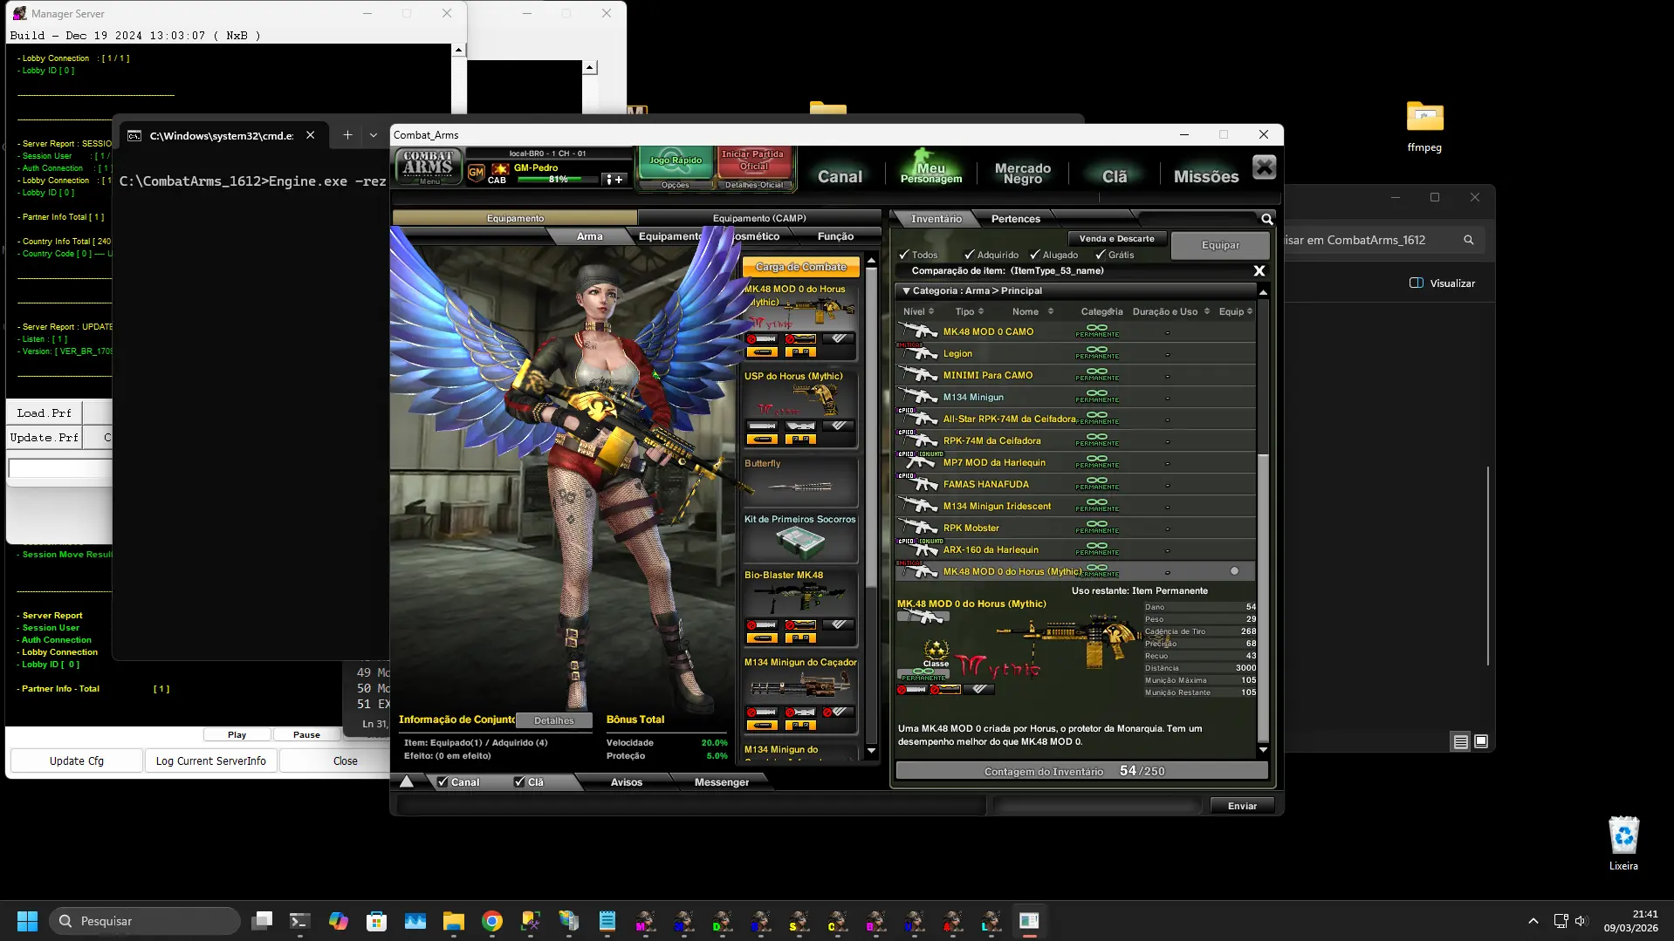
Task: Sort inventory by Equip column
Action: pos(1235,311)
